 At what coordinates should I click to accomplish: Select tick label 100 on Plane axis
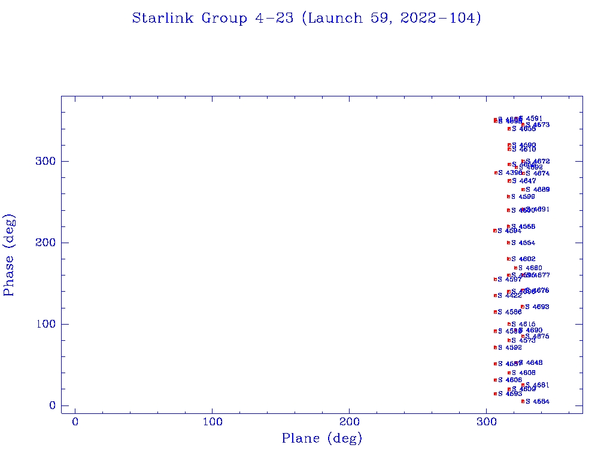(213, 422)
